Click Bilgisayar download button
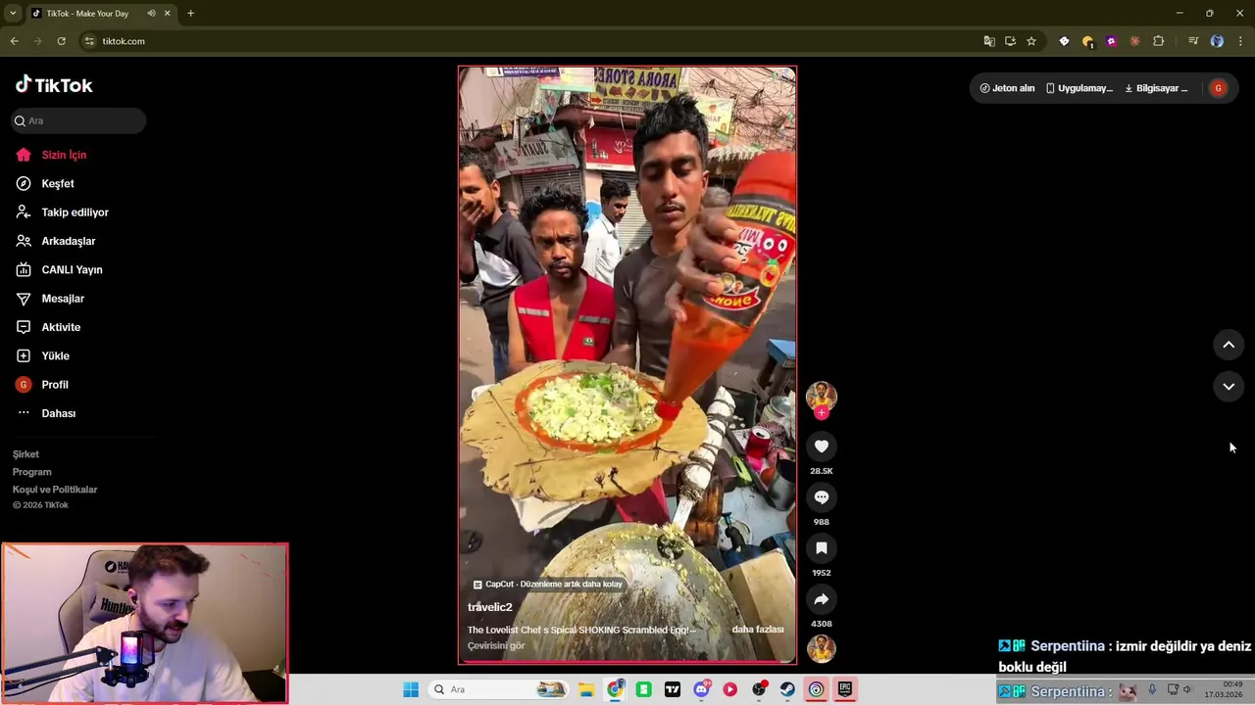1255x705 pixels. pyautogui.click(x=1156, y=88)
